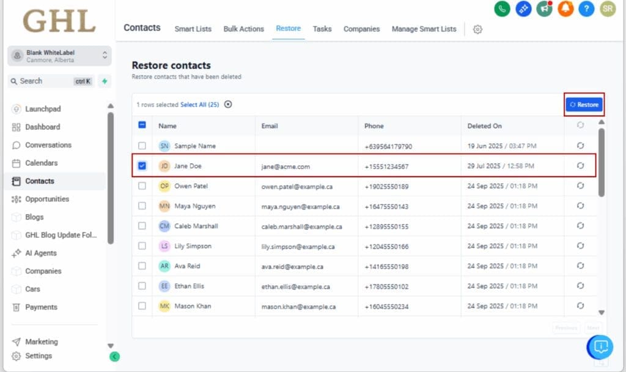Click the Restore button

(x=584, y=104)
